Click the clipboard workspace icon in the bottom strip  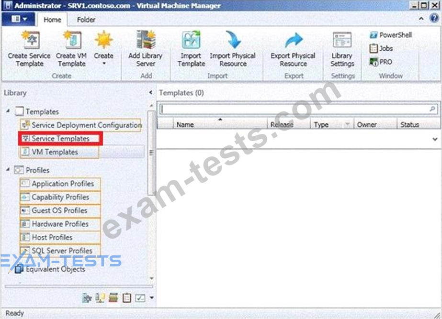127,298
